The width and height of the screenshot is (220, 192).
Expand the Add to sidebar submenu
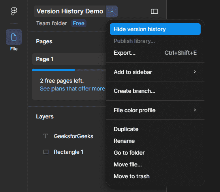coord(155,72)
